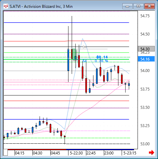
Task: Select the 54.30 gray price marker
Action: click(146, 49)
